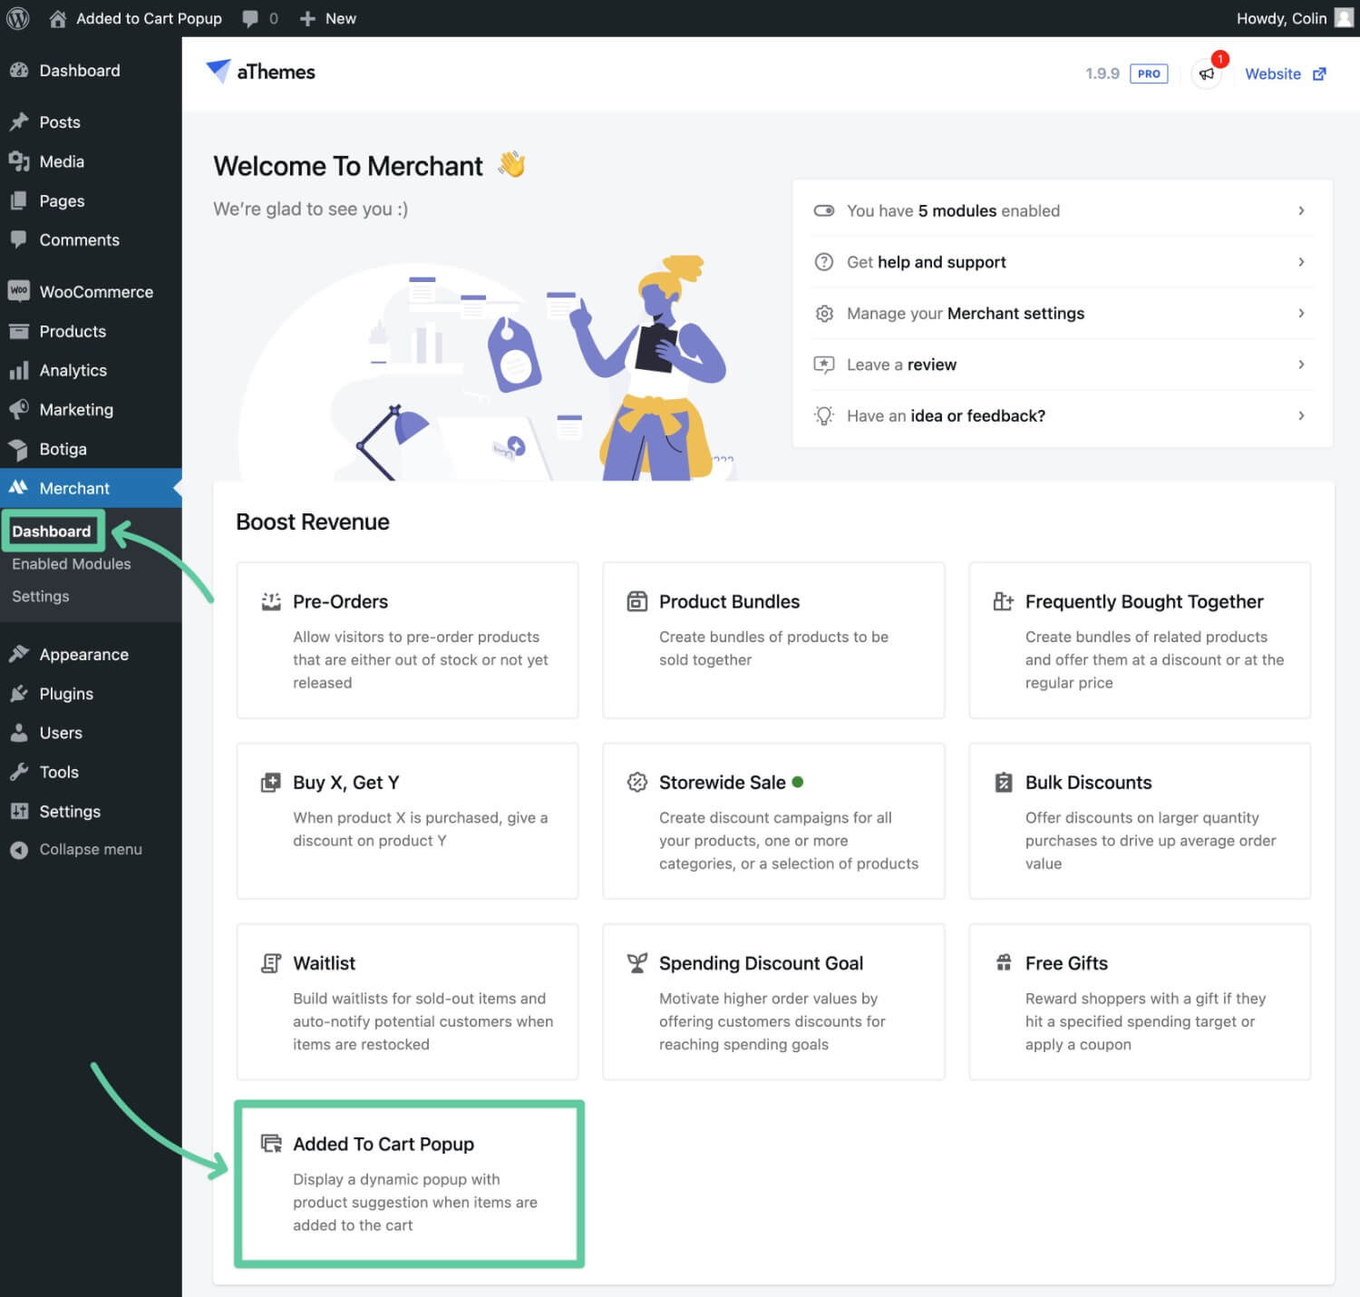Click the Added To Cart Popup module icon

(271, 1143)
